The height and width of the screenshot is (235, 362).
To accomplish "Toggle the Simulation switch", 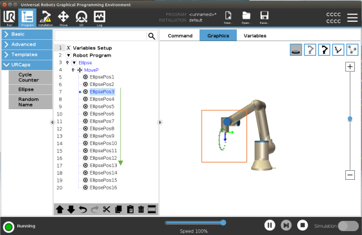I will click(348, 226).
